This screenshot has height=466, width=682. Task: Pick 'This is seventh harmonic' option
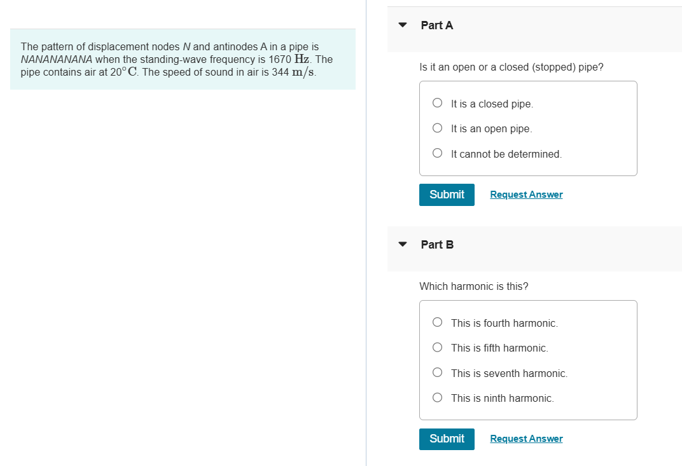(437, 373)
